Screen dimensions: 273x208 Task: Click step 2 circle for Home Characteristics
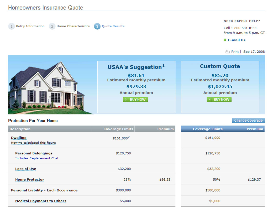pyautogui.click(x=52, y=26)
